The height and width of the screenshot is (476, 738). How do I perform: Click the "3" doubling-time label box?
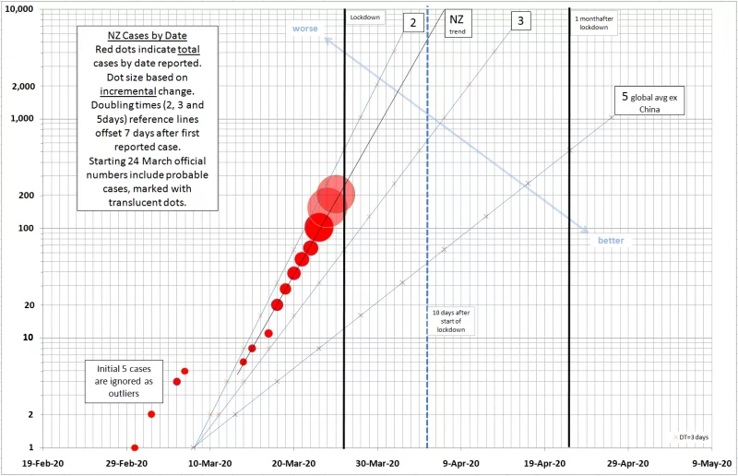[521, 20]
